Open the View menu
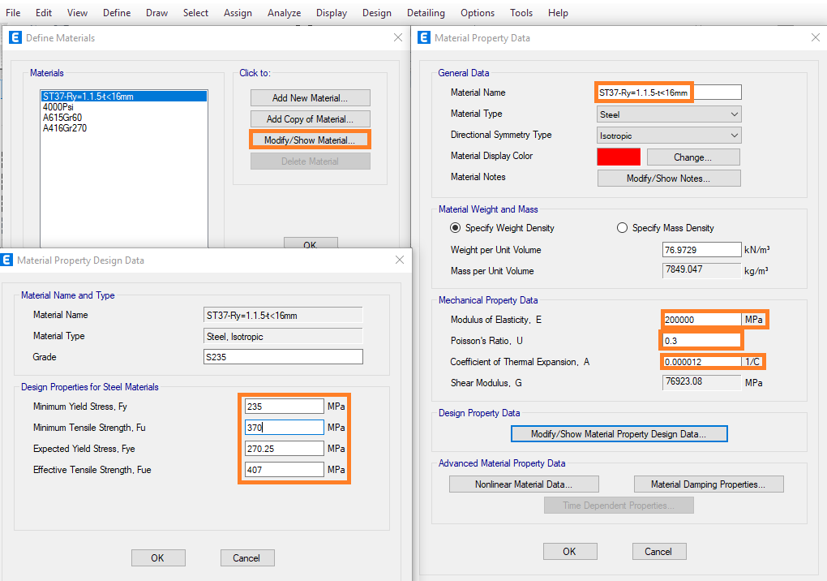This screenshot has height=581, width=827. tap(77, 13)
